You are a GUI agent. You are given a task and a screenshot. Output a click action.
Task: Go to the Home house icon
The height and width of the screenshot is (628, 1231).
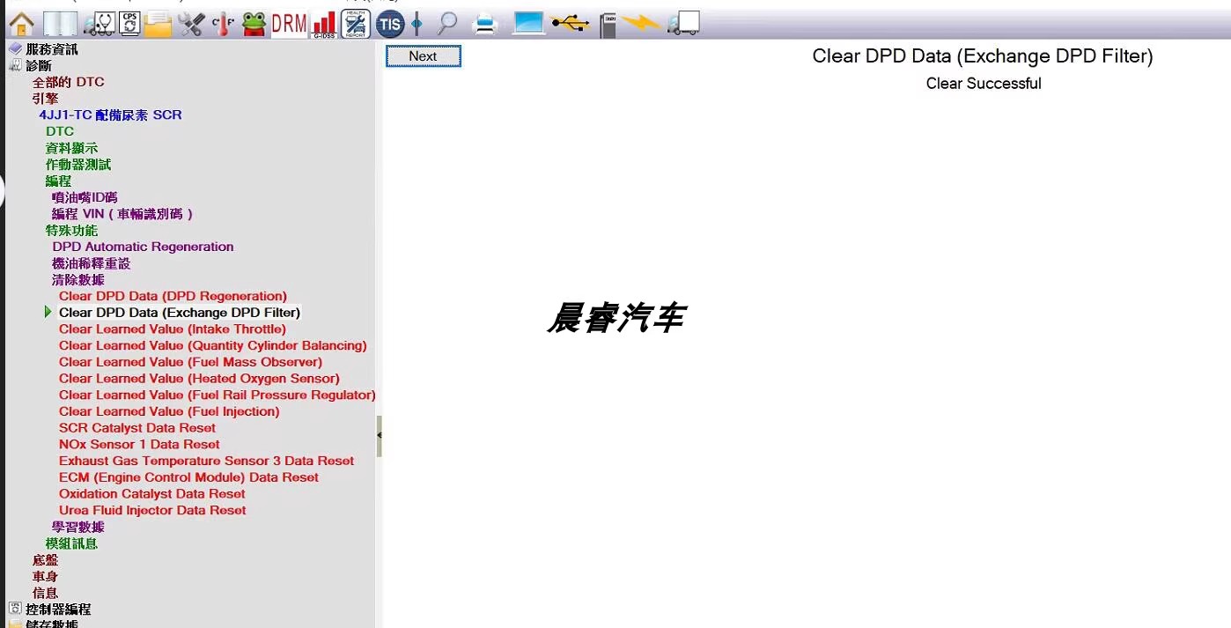click(x=21, y=24)
